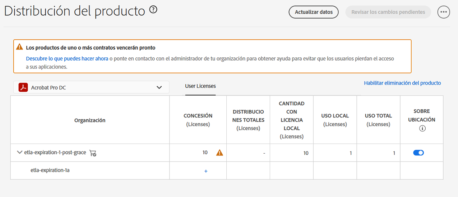Select the User Licenses tab

tap(200, 86)
